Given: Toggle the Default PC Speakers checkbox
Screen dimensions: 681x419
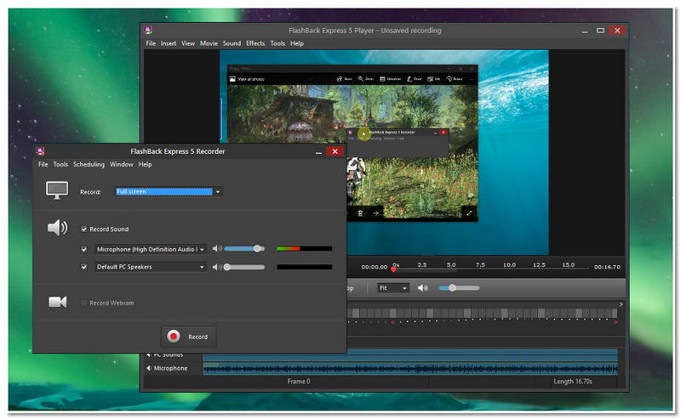Looking at the screenshot, I should point(83,267).
